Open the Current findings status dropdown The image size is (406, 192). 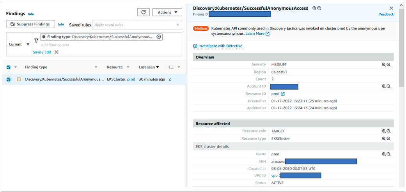coord(19,44)
